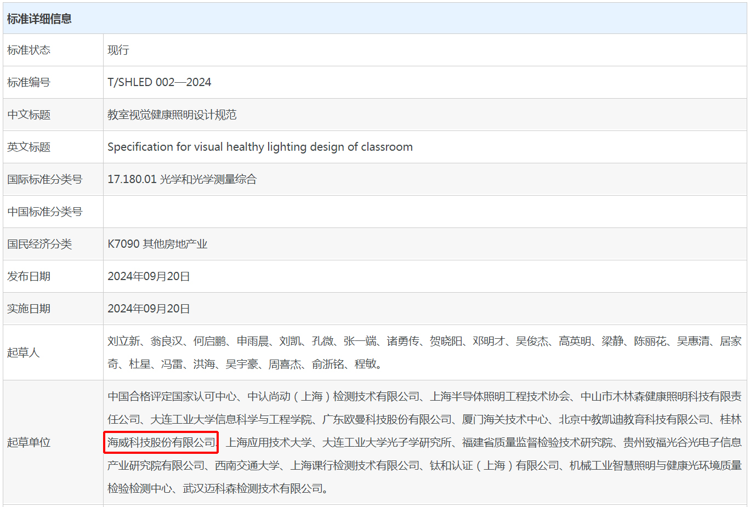The image size is (750, 507).
Task: Select the 英文标题 label
Action: coord(29,147)
